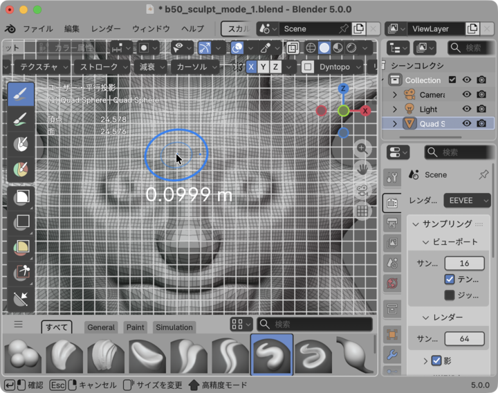Viewport: 498px width, 393px height.
Task: Toggle Z axis symmetry
Action: tap(275, 67)
